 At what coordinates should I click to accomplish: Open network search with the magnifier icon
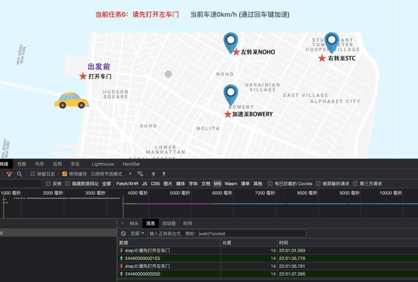coord(20,174)
